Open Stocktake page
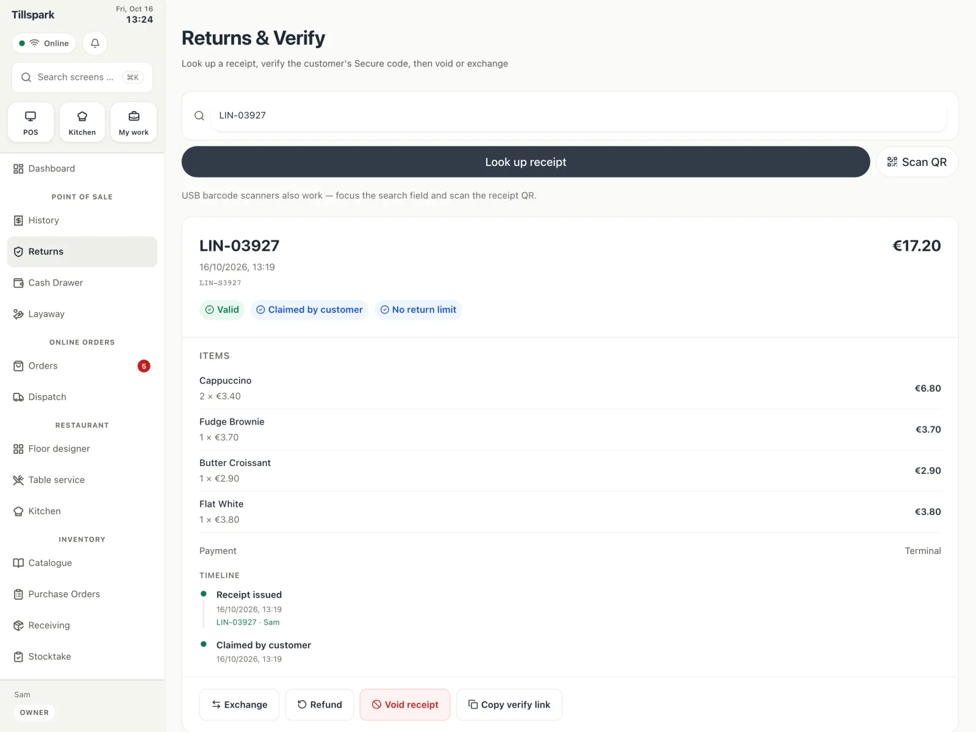Screen dimensions: 976x732 click(x=82, y=656)
